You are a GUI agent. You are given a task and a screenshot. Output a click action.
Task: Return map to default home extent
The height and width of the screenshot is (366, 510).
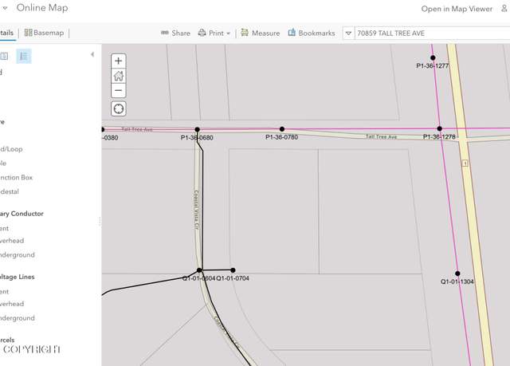119,76
